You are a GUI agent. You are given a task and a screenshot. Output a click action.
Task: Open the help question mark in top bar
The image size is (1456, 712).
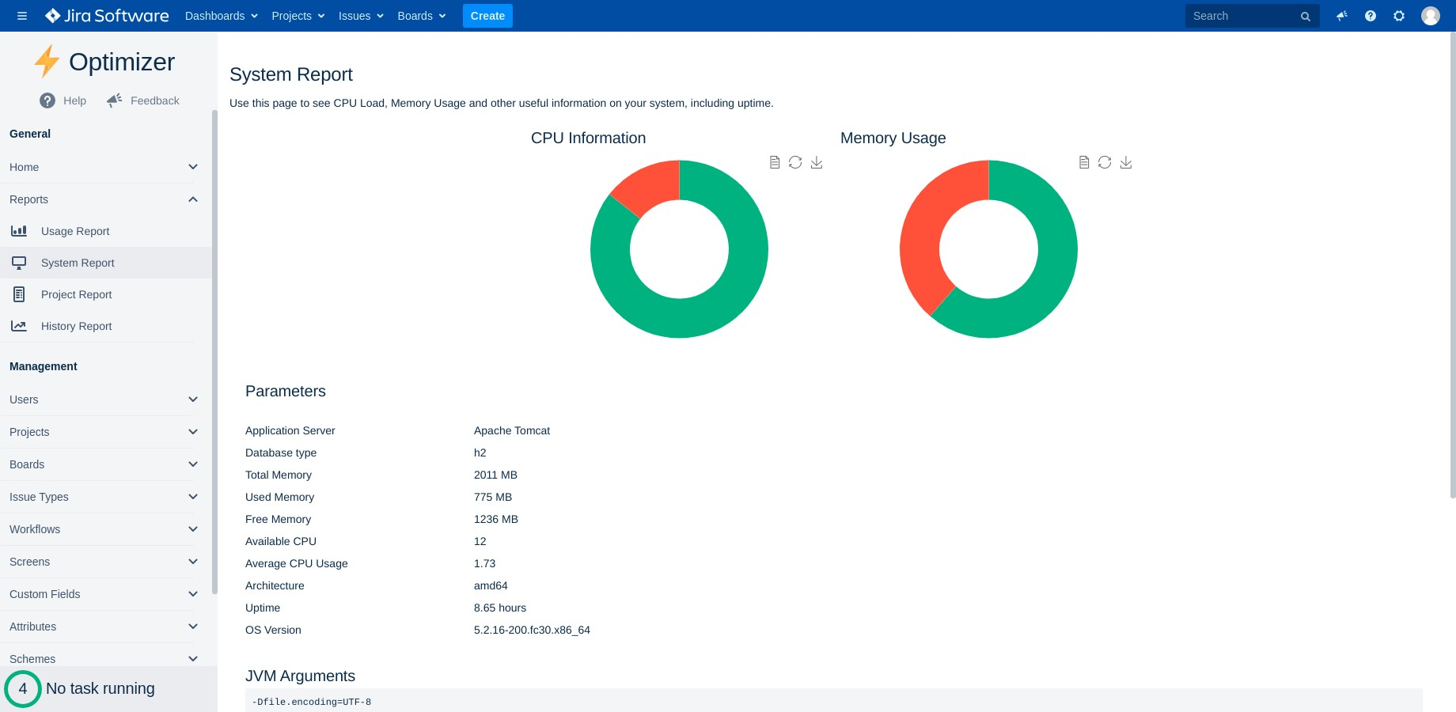[1371, 16]
